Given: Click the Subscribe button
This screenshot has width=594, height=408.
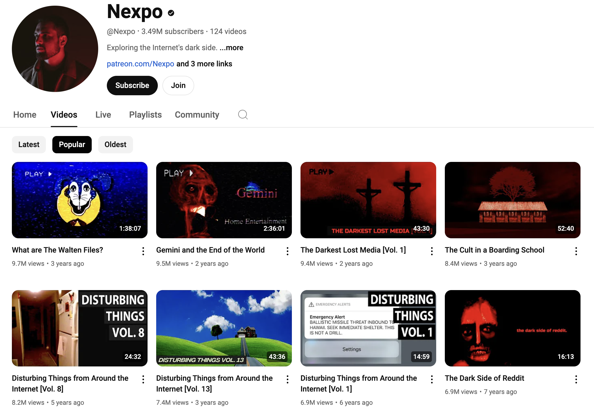Looking at the screenshot, I should (x=132, y=86).
